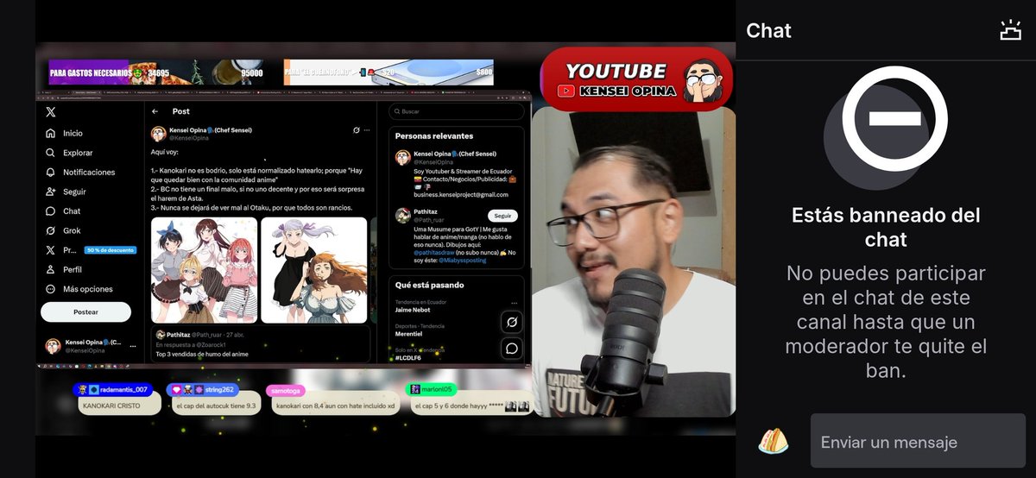Image resolution: width=1036 pixels, height=478 pixels.
Task: Click 'el cap del autocuk tiene 9.3' message
Action: [216, 405]
